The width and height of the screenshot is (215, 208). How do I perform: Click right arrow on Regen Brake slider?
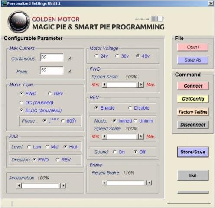149,183
